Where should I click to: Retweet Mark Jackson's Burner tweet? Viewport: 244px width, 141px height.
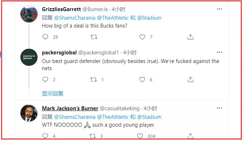point(93,136)
